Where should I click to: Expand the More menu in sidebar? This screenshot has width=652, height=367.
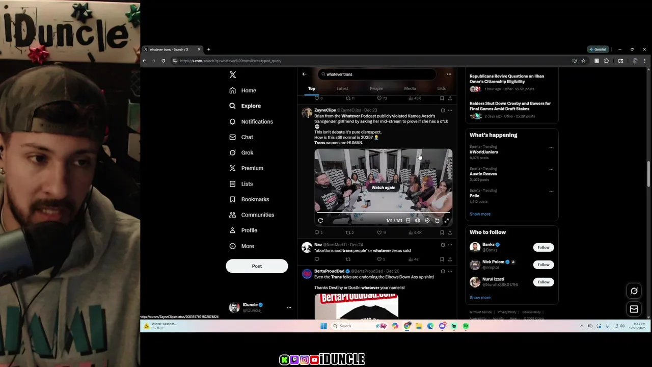(242, 246)
